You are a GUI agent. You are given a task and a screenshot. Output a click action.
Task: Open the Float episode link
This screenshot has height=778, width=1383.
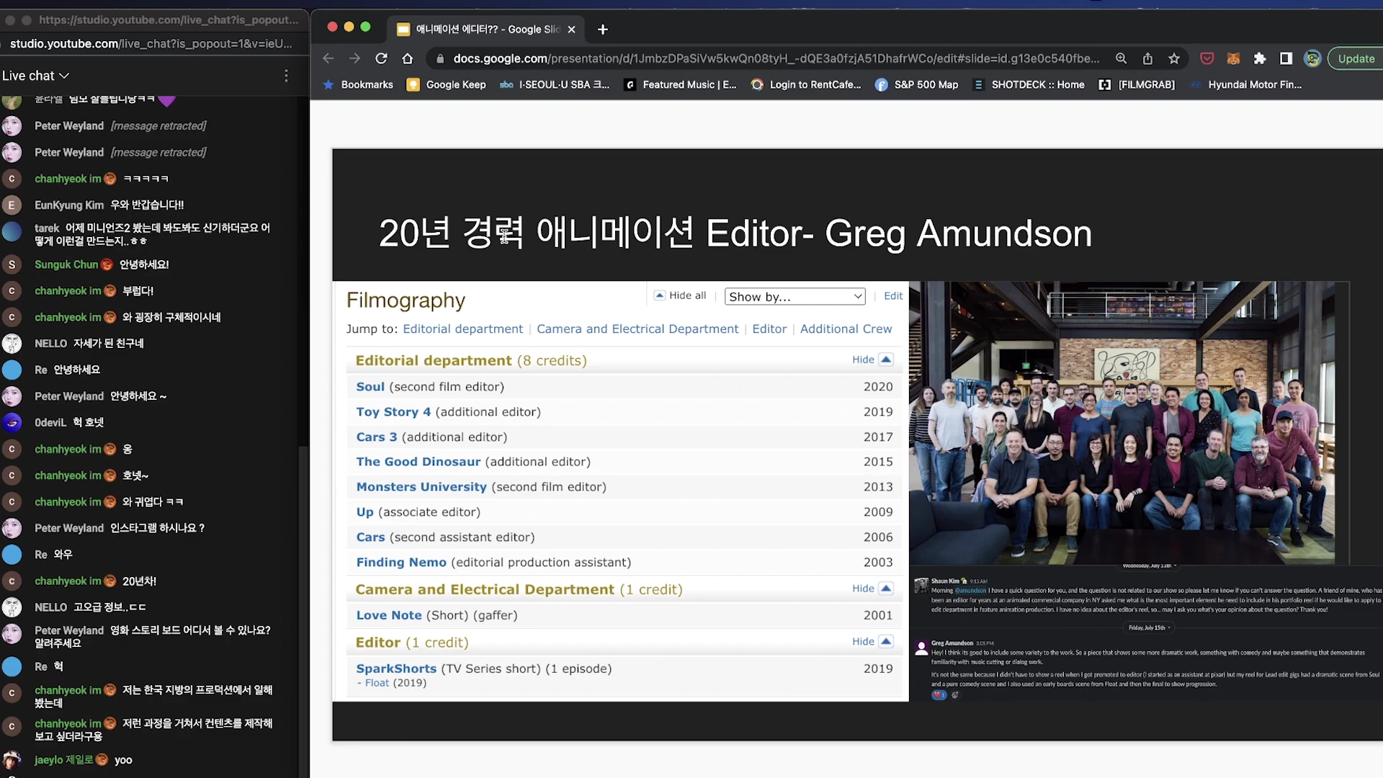click(377, 683)
